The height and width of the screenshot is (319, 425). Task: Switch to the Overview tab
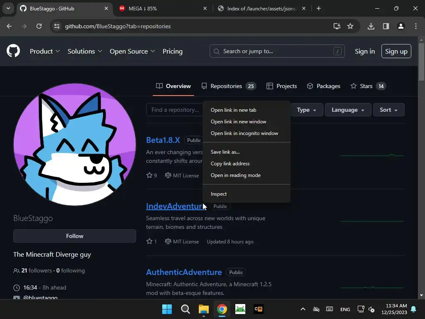point(173,86)
